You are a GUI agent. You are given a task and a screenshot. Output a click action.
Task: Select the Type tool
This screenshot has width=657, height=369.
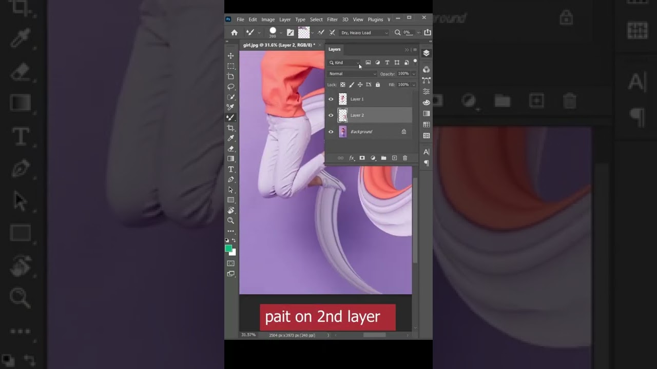pyautogui.click(x=230, y=169)
